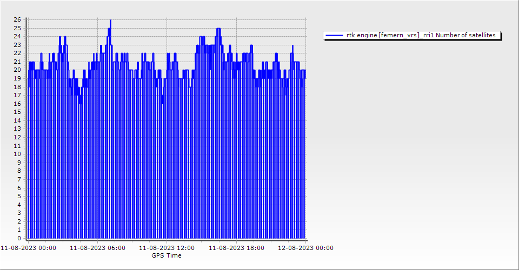Click the 18 label on the vertical axis
The width and height of the screenshot is (519, 270).
(17, 87)
